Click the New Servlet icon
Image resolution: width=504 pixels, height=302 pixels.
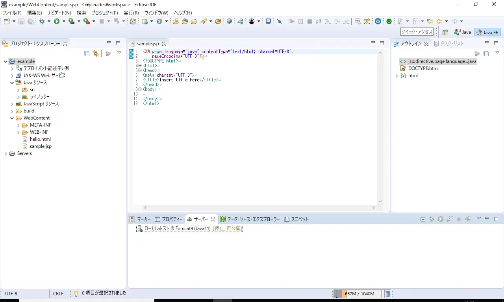pyautogui.click(x=159, y=21)
